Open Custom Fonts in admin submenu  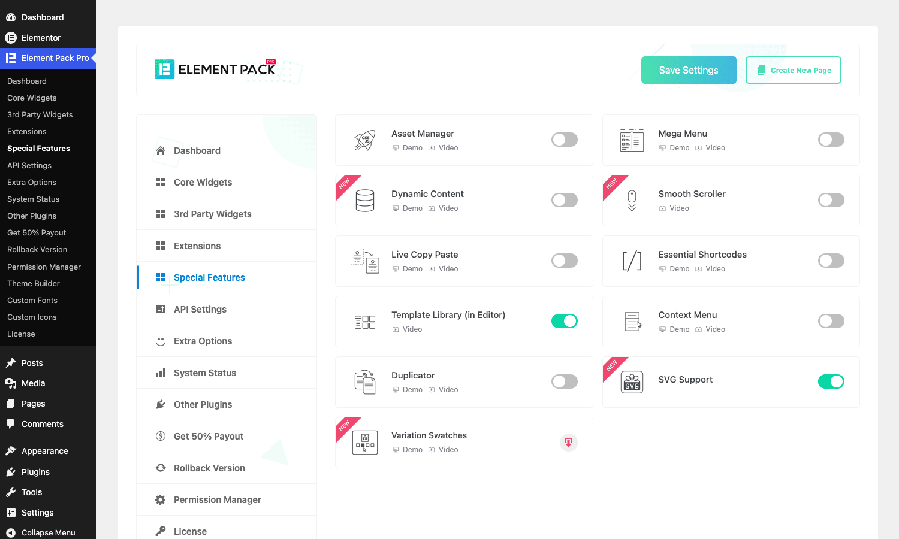32,300
